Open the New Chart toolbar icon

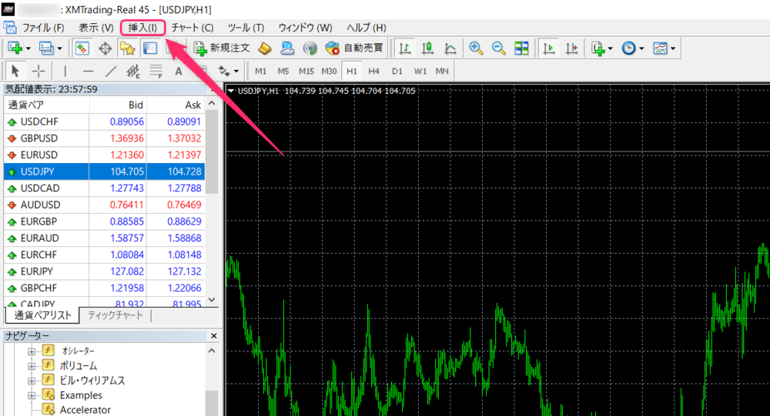(x=15, y=48)
